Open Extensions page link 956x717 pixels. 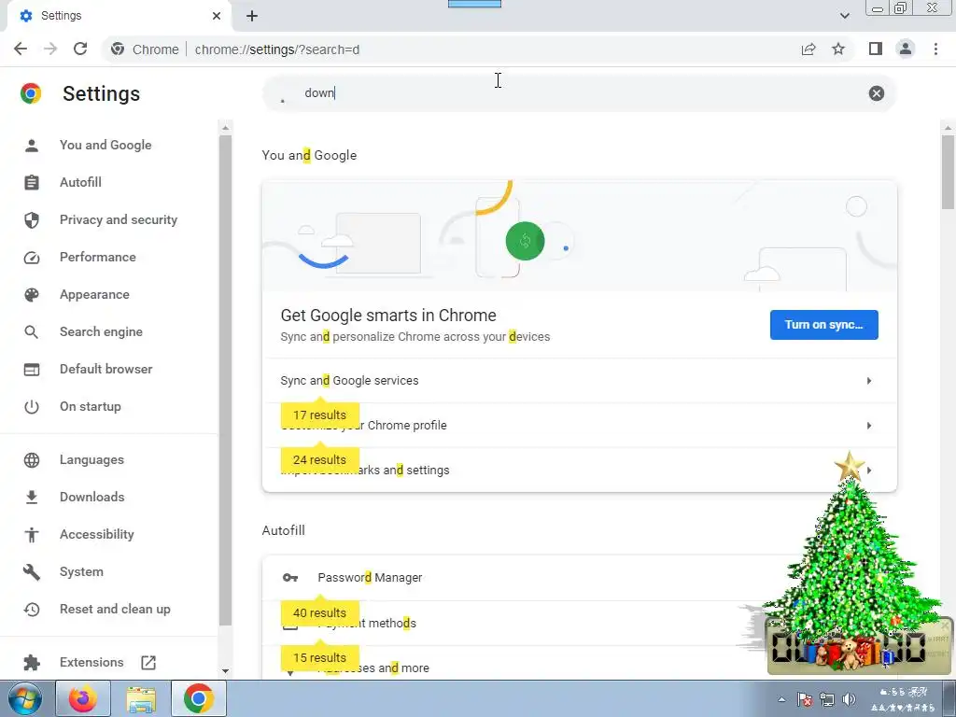point(91,662)
